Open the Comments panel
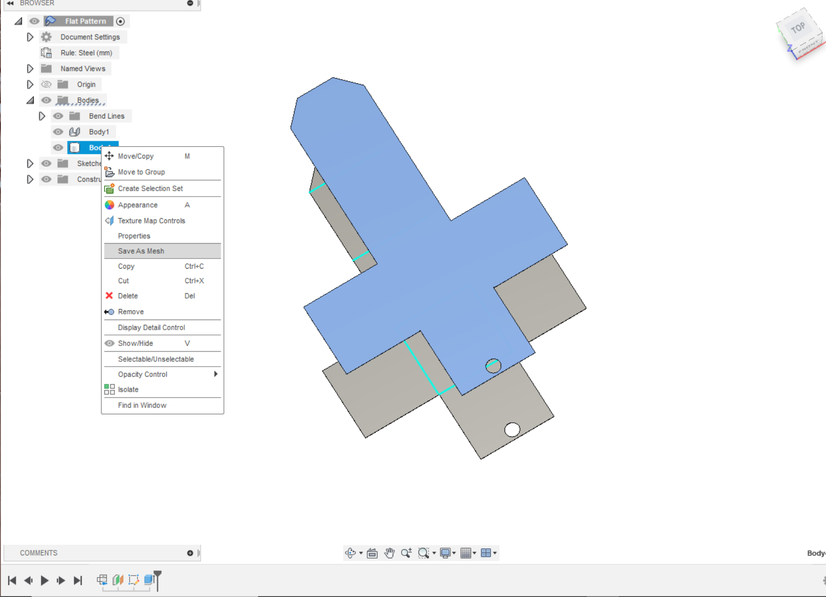 pyautogui.click(x=39, y=553)
